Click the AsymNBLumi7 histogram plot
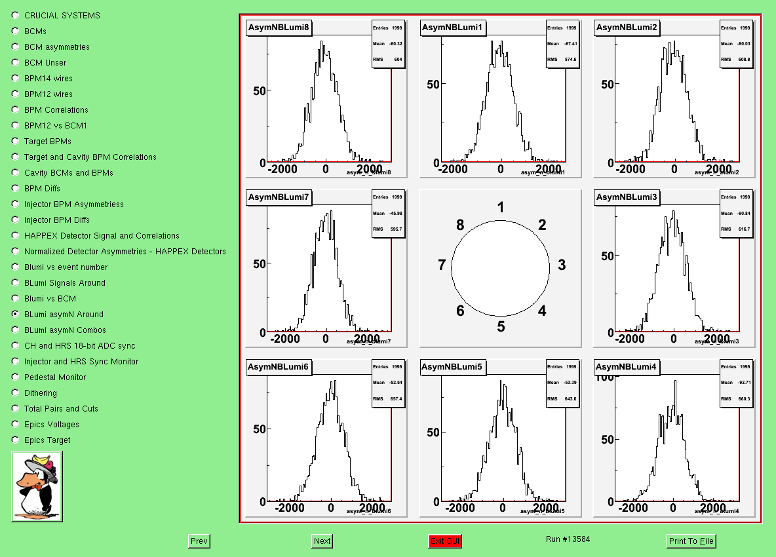This screenshot has height=557, width=776. [326, 268]
